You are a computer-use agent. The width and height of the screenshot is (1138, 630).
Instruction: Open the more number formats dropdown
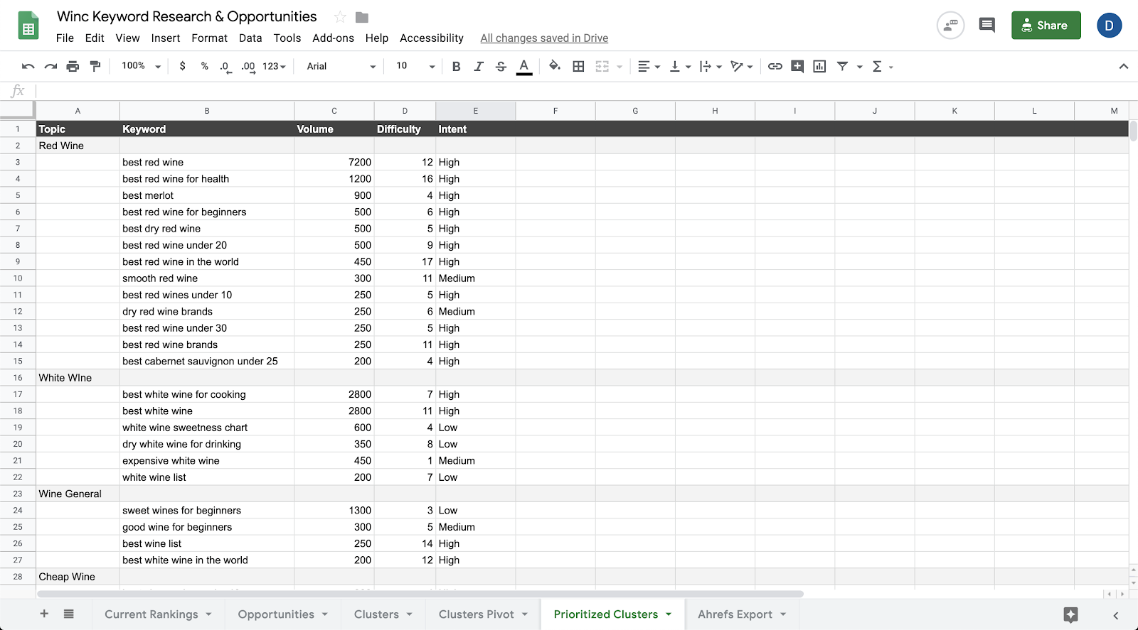274,66
